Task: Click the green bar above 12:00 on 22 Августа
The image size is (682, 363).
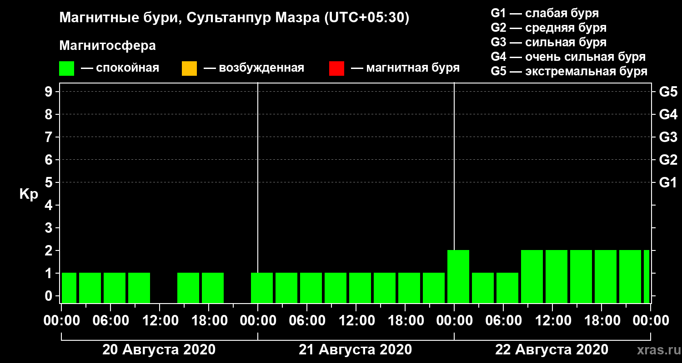Action: (x=557, y=276)
